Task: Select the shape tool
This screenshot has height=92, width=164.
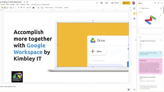Action: [11, 8]
